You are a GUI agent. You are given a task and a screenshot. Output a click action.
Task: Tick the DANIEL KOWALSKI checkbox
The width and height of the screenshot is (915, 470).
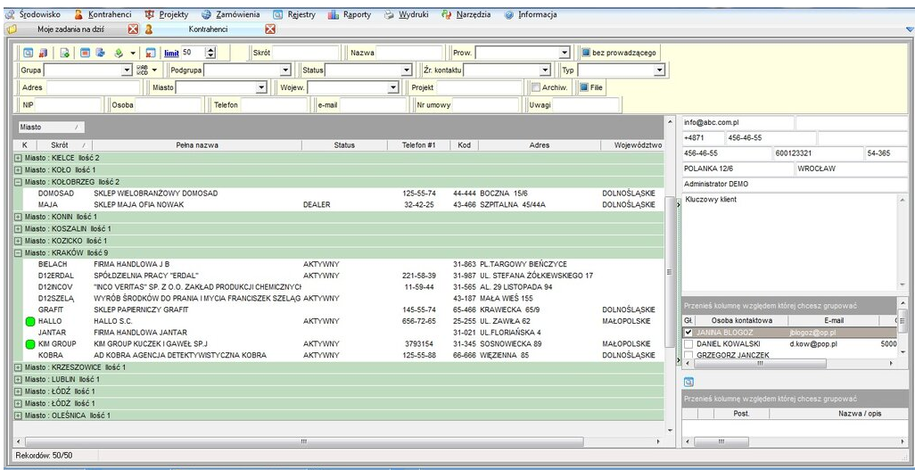pos(688,343)
